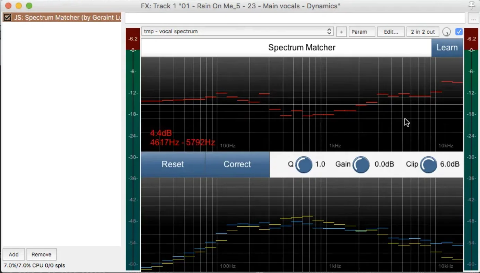Click the 'Spectrum Matcher' title text
Image resolution: width=480 pixels, height=273 pixels.
302,47
